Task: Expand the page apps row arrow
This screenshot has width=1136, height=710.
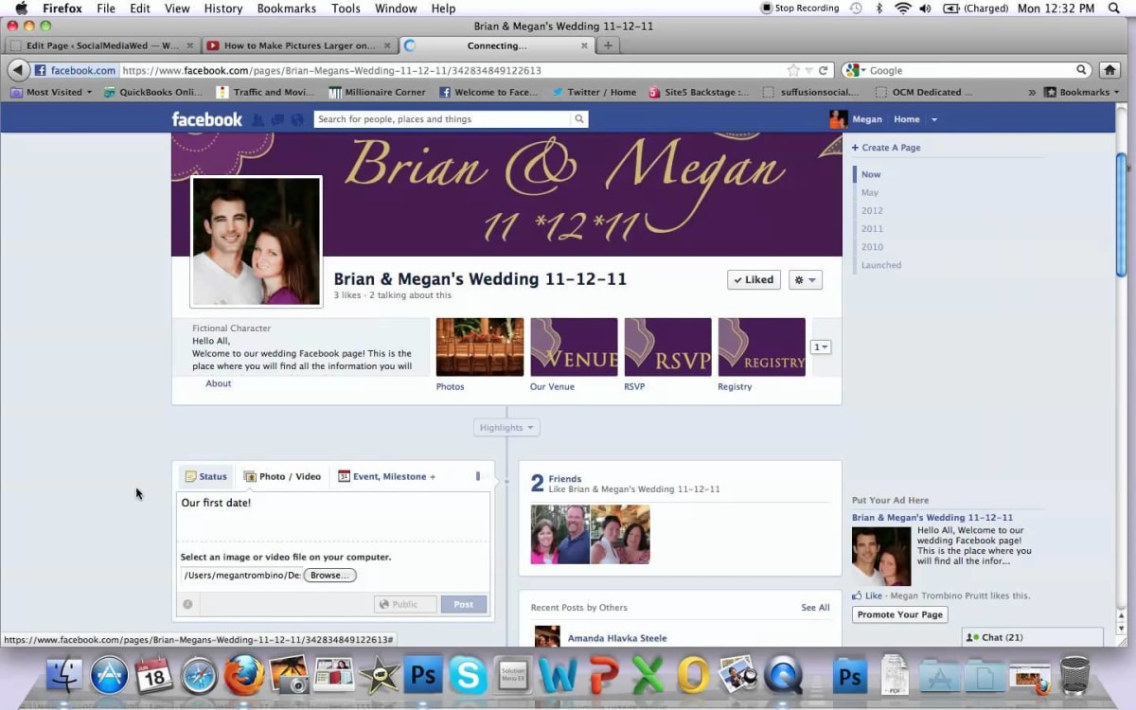Action: [x=821, y=347]
